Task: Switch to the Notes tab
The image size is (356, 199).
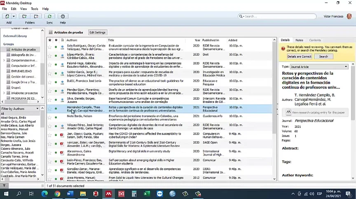Action: coord(299,40)
